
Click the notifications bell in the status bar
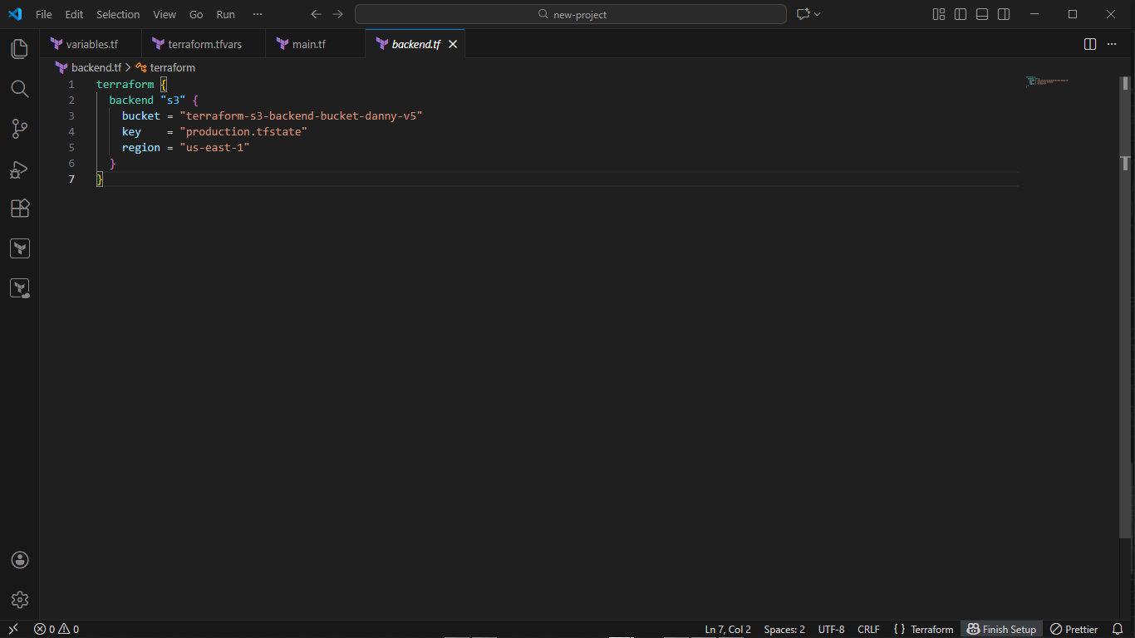pos(1118,629)
